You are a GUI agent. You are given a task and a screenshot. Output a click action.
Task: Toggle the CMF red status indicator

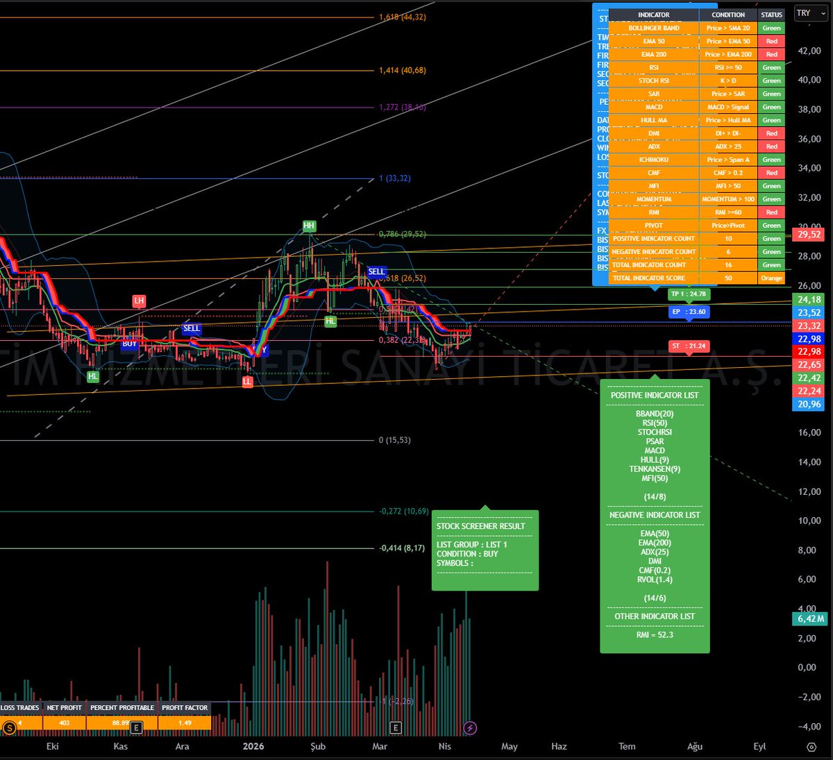tap(771, 172)
